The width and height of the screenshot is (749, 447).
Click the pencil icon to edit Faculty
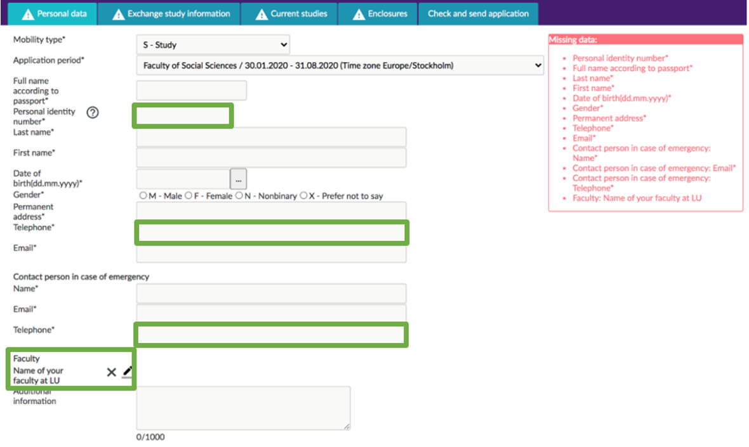click(128, 371)
